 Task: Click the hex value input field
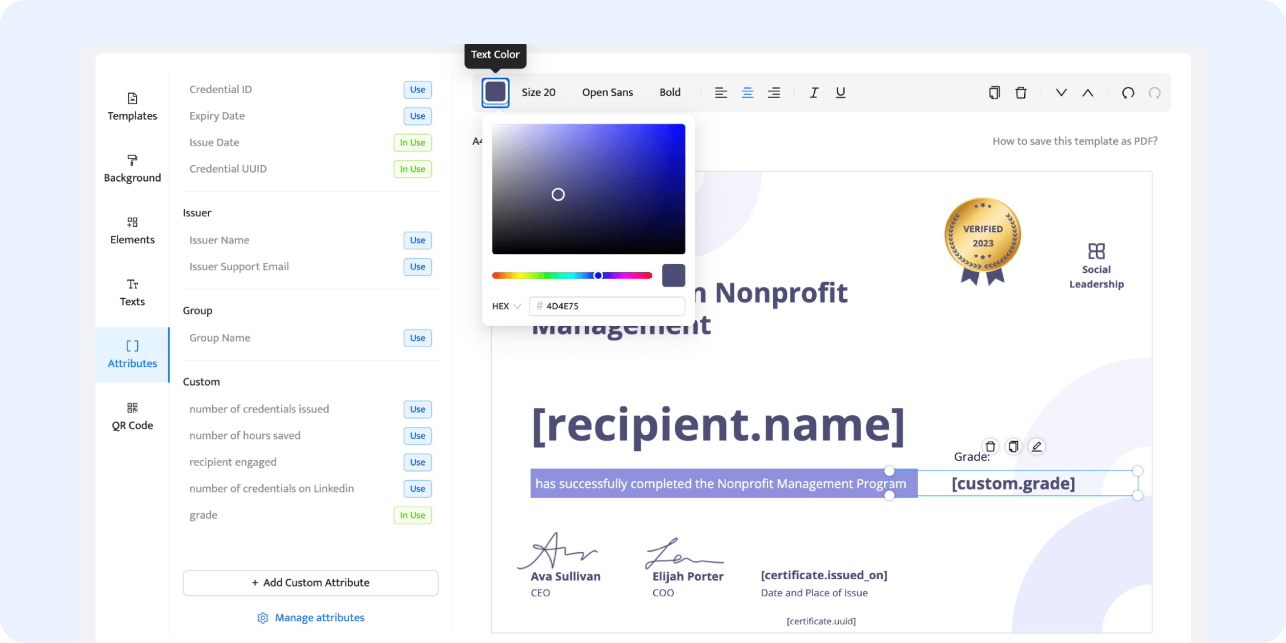click(x=607, y=306)
